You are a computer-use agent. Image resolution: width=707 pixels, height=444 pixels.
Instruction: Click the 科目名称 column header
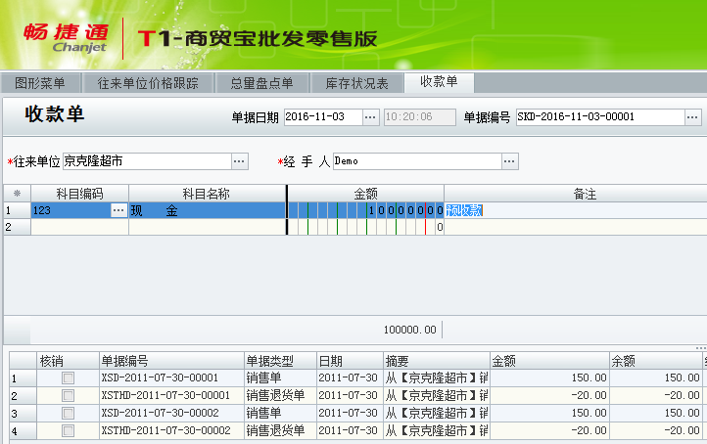(x=207, y=194)
